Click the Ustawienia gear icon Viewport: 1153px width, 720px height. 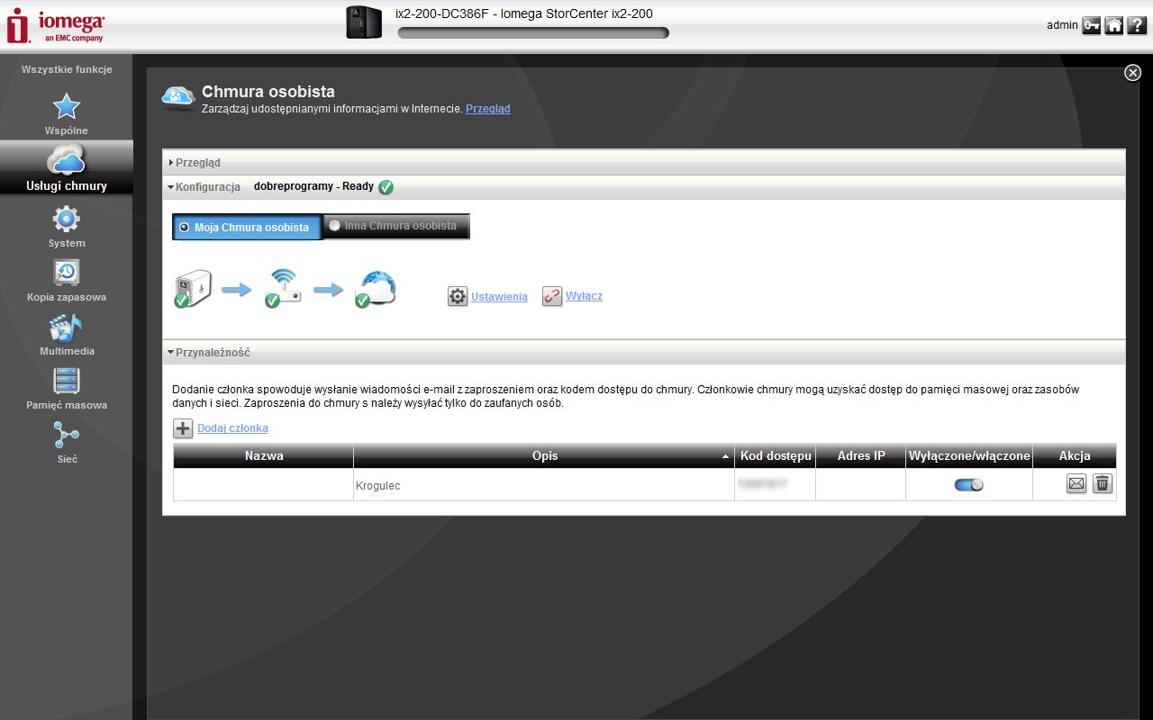point(458,296)
